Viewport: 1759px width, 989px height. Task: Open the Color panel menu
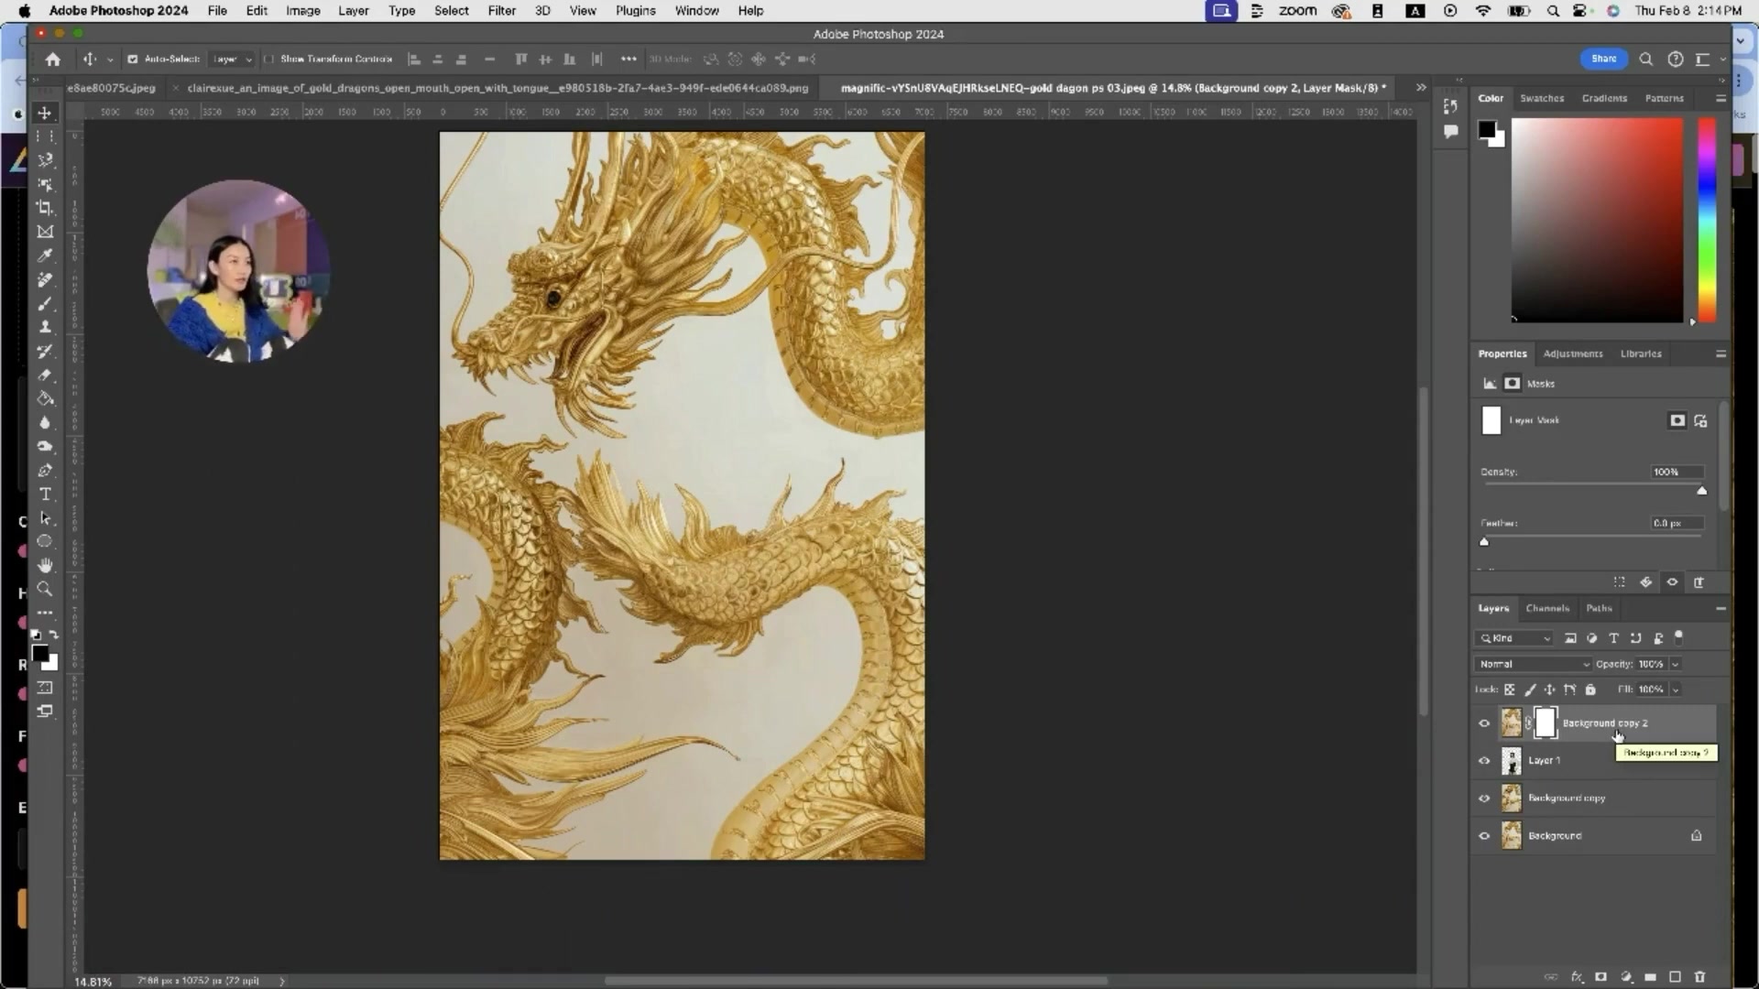pos(1721,98)
